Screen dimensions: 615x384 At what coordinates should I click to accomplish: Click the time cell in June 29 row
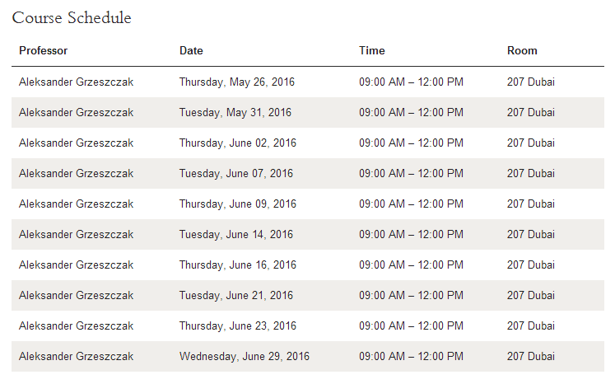(x=411, y=357)
